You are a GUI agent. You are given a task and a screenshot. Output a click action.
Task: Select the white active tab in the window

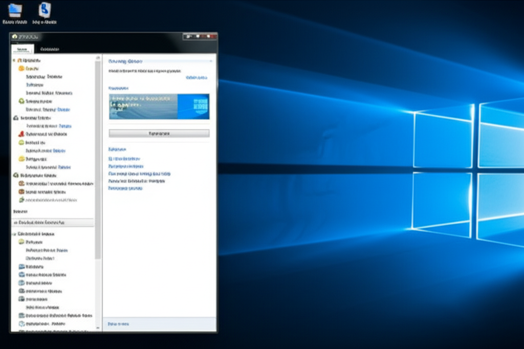click(x=23, y=49)
